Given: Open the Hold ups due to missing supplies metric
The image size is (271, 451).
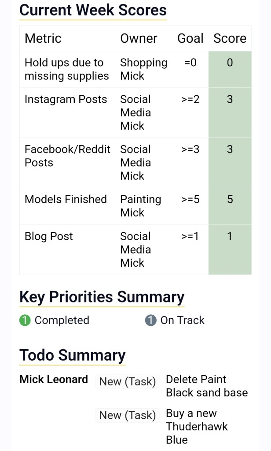Looking at the screenshot, I should click(66, 69).
